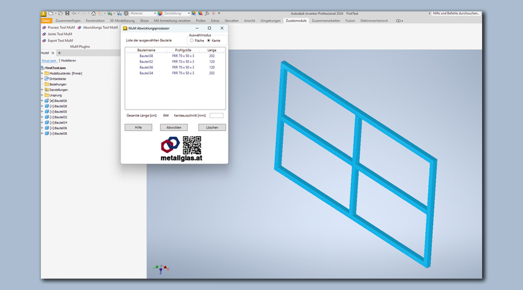The image size is (523, 290).
Task: Click the Kantenausschnitt input field
Action: (217, 116)
